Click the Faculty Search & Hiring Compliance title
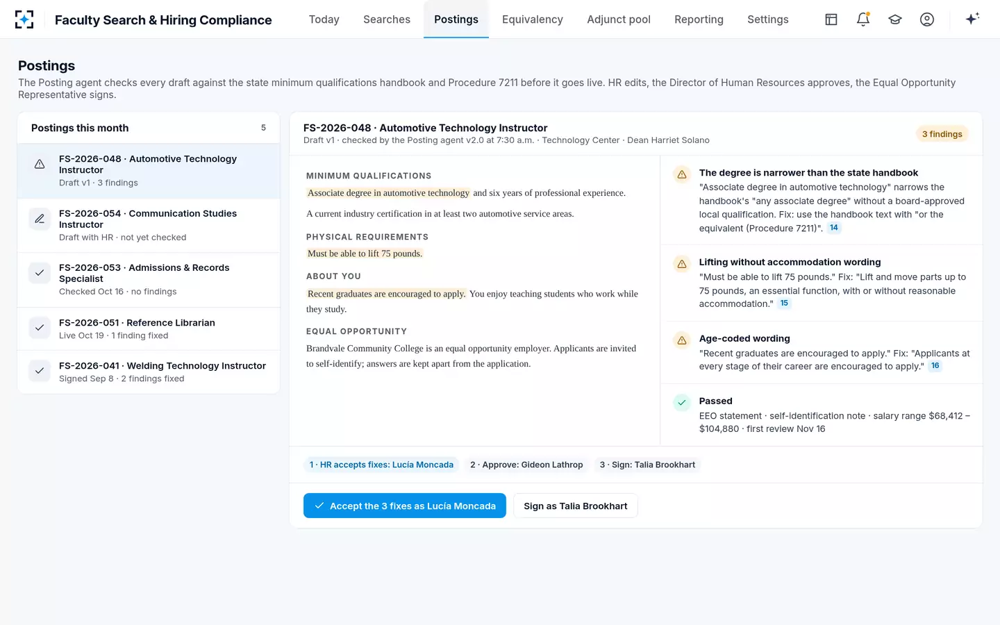Image resolution: width=1000 pixels, height=625 pixels. (163, 20)
